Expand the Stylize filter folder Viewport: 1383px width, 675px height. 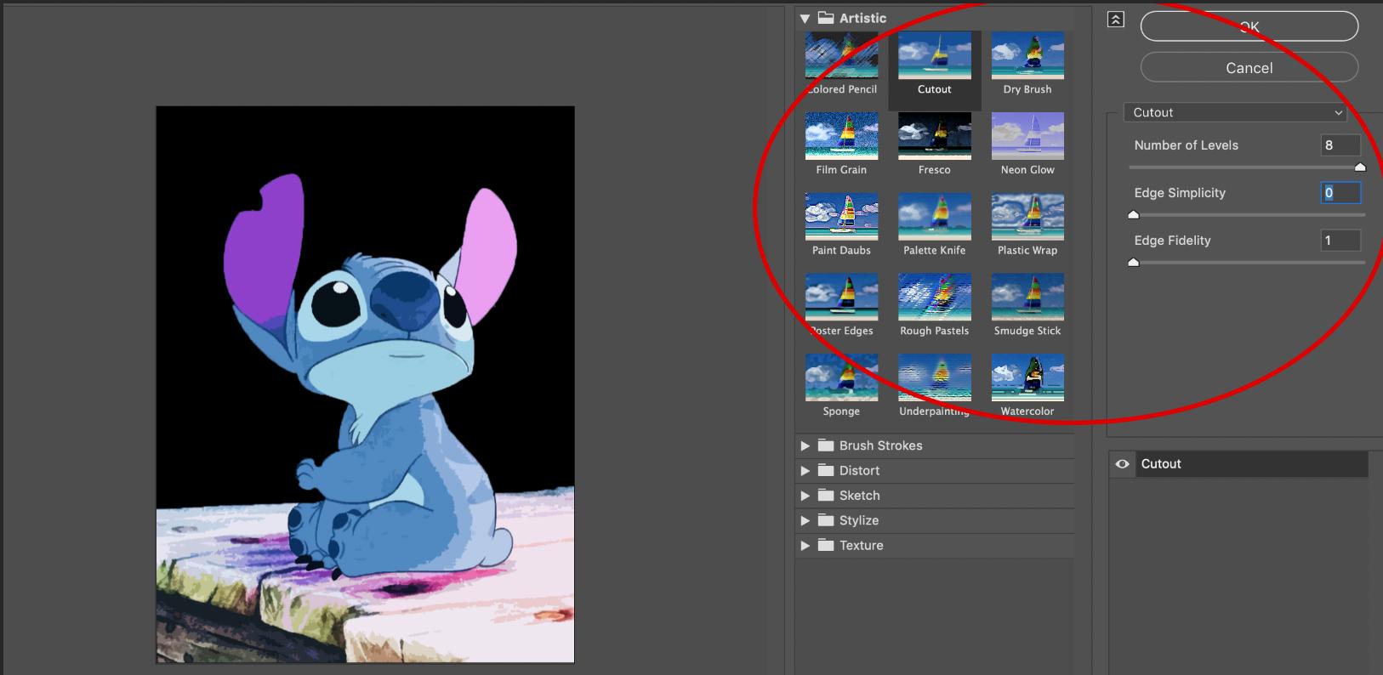(805, 520)
